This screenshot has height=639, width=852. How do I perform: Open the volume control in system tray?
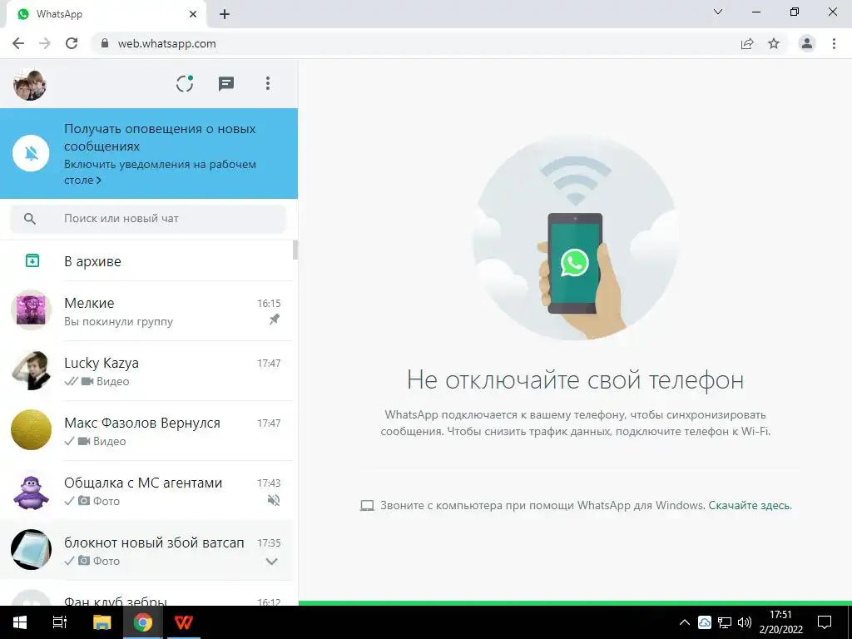point(745,622)
